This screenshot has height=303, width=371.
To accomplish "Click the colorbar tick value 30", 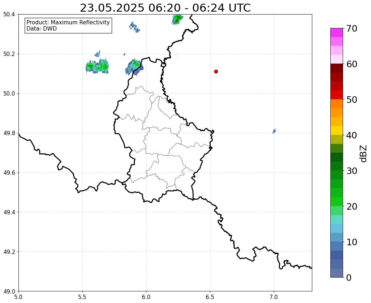I will pos(352,171).
